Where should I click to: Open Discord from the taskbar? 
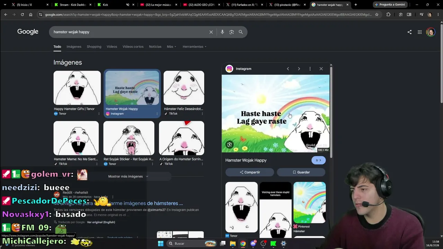[x=253, y=243]
